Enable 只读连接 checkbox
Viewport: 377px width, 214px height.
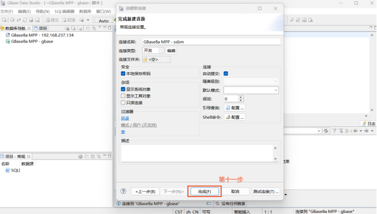click(x=123, y=103)
